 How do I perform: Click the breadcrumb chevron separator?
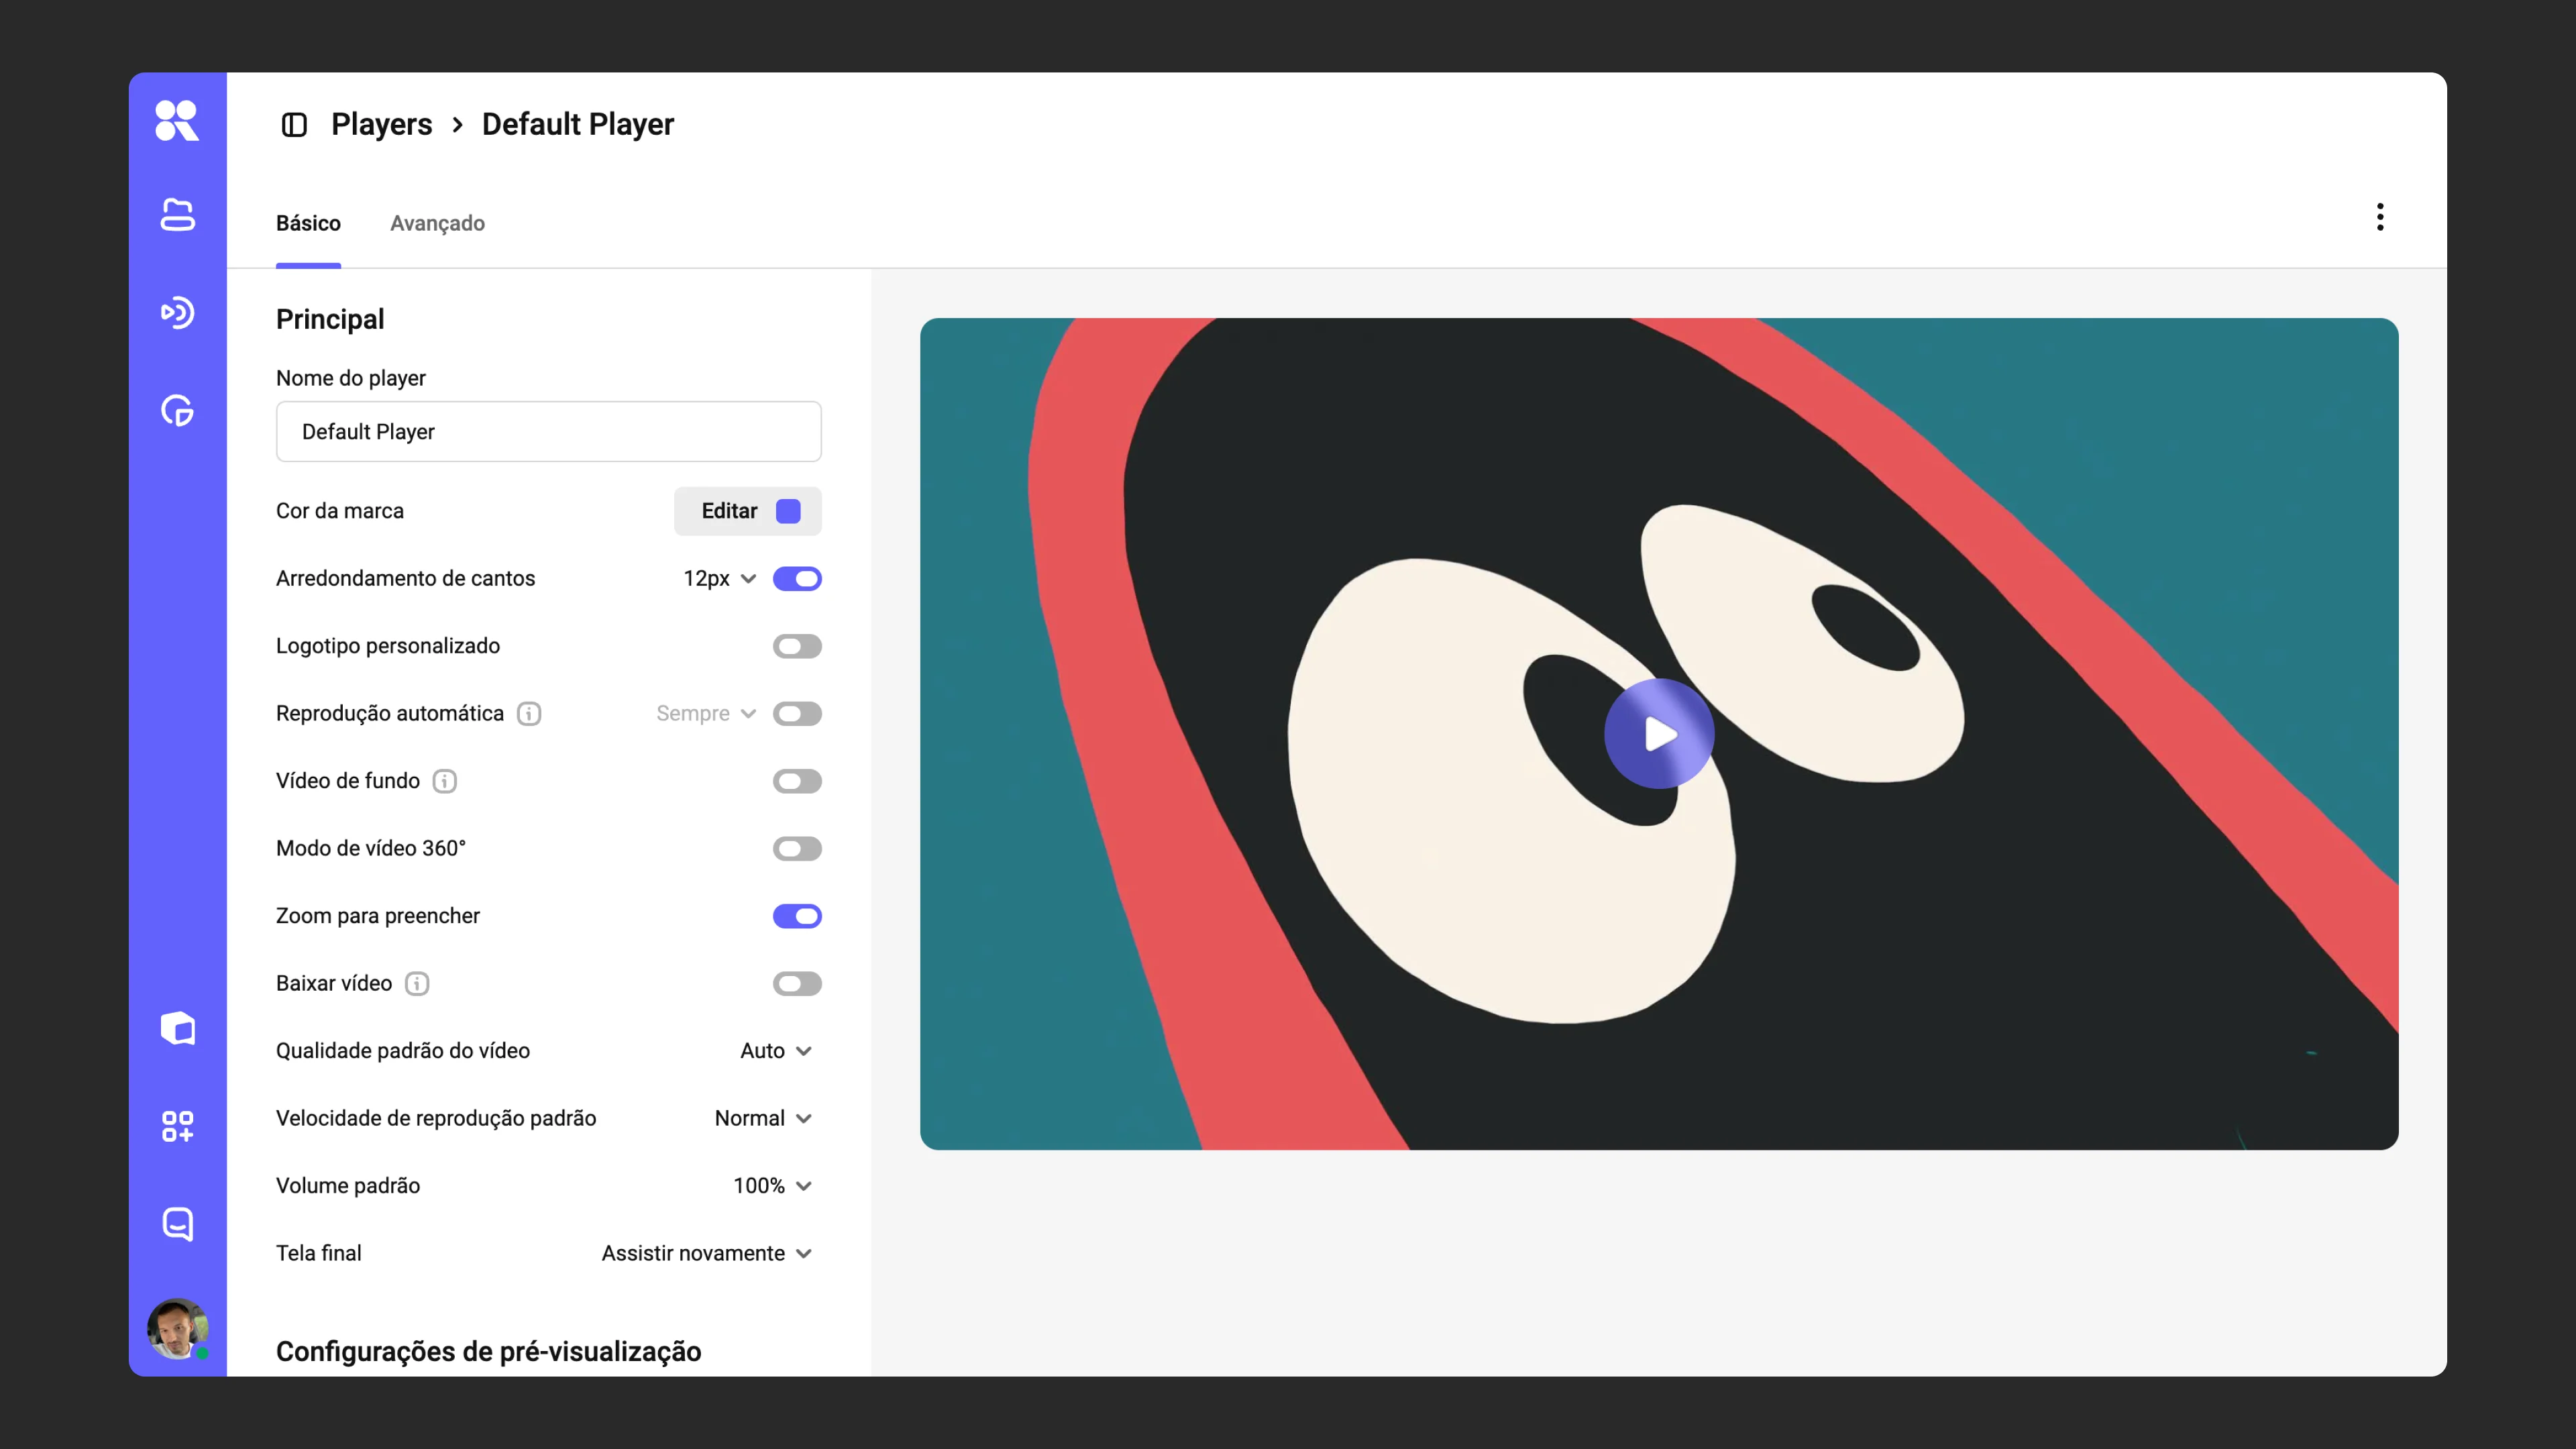457,125
